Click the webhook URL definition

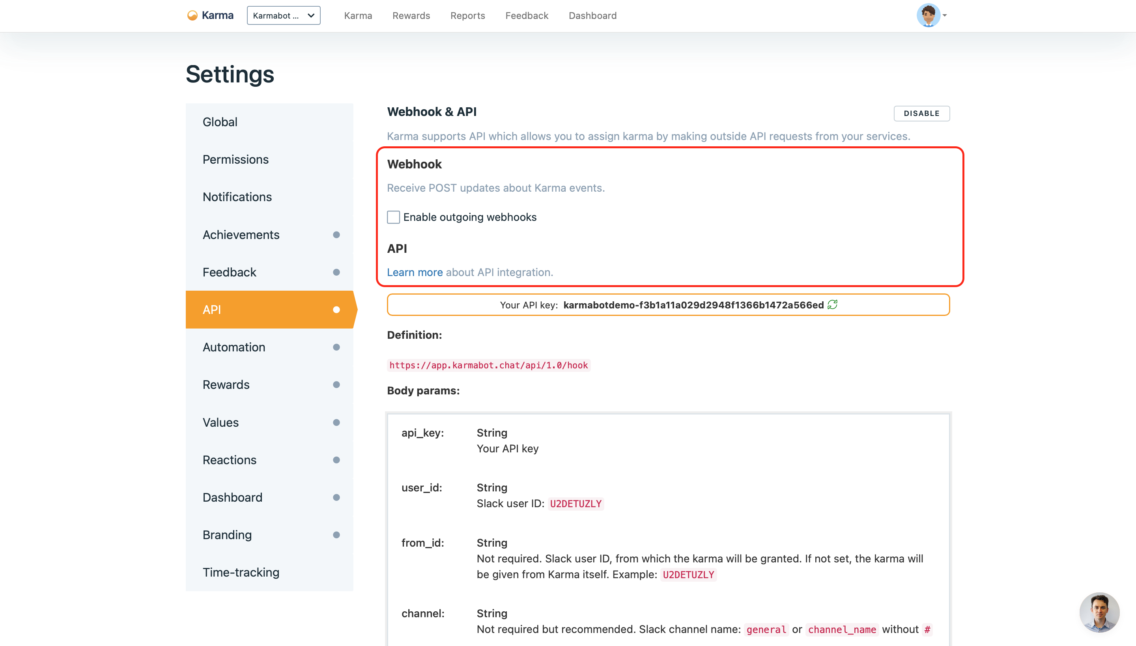(488, 365)
